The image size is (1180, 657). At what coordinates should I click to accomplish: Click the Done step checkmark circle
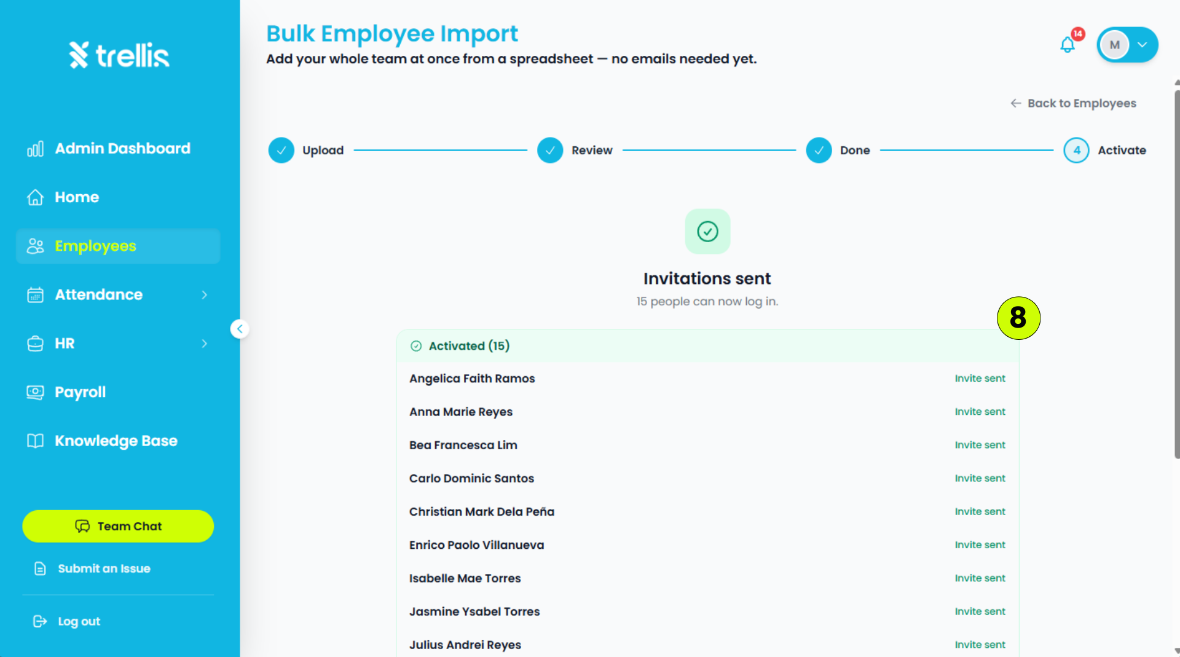pyautogui.click(x=819, y=150)
